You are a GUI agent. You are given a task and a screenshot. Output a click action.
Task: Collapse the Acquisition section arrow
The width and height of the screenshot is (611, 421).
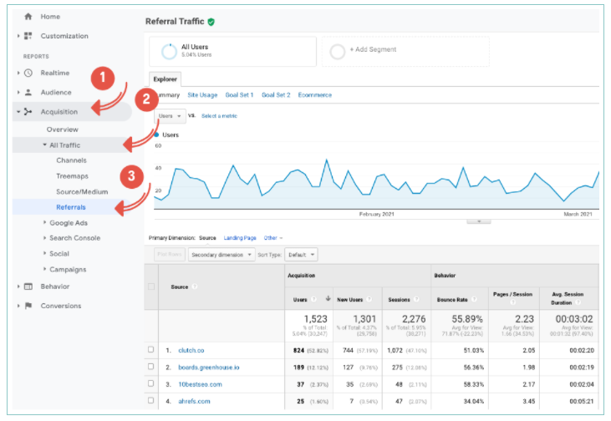coord(18,112)
